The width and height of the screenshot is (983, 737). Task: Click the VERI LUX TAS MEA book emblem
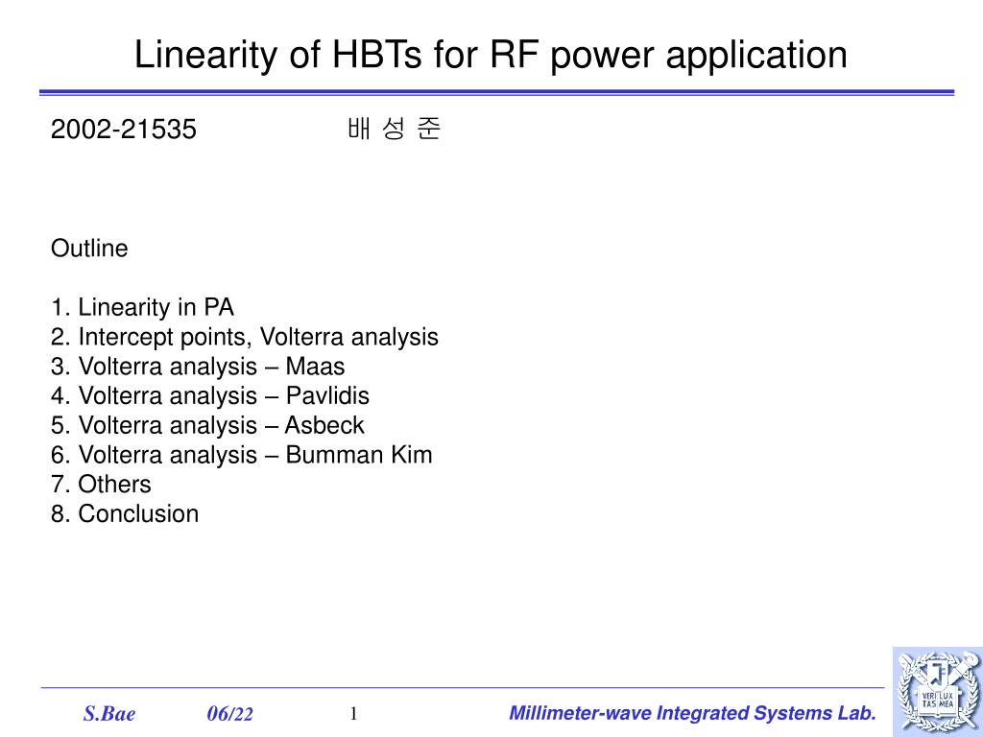point(937,700)
